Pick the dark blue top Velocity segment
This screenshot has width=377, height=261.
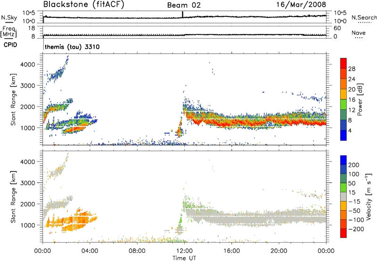[343, 160]
